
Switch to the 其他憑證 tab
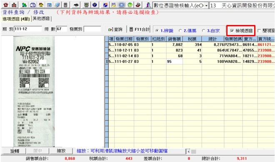point(41,18)
